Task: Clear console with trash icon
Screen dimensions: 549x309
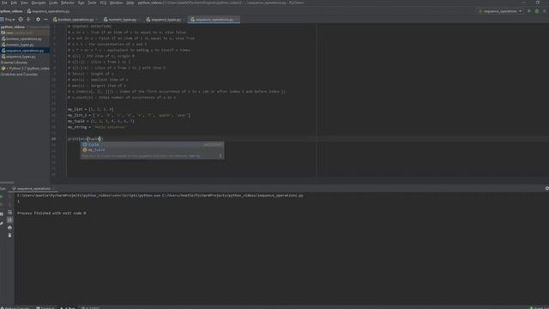Action: (x=9, y=235)
